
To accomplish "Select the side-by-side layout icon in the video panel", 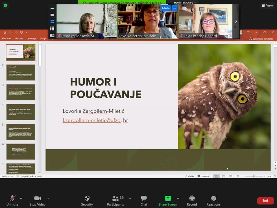I will (x=52, y=35).
